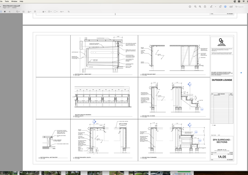Select the Crop tool in markup bar
The height and width of the screenshot is (175, 248).
[68, 12]
